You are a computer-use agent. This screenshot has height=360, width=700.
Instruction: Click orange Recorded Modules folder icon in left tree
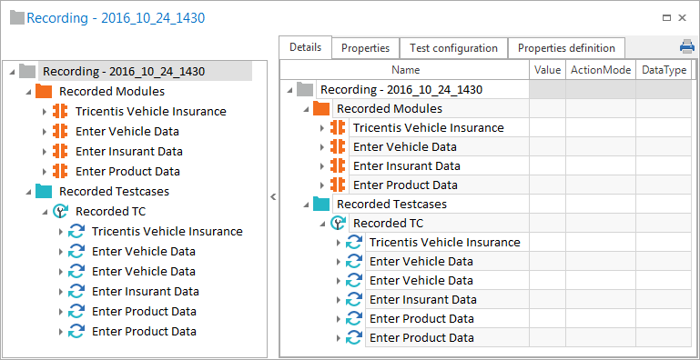[x=44, y=92]
